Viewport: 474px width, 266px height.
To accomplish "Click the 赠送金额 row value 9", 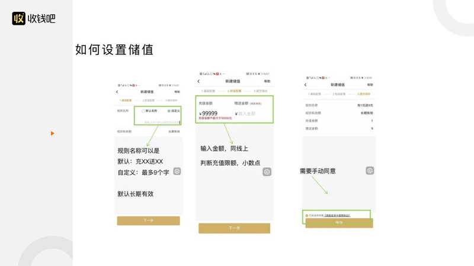I will click(x=372, y=128).
